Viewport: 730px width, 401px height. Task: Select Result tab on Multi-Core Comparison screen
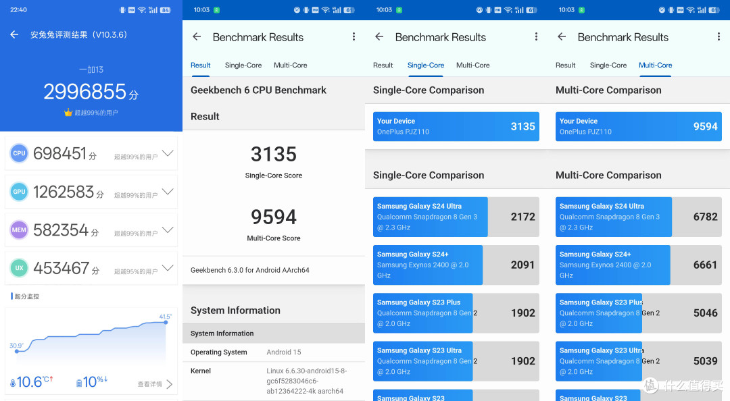[x=566, y=65]
